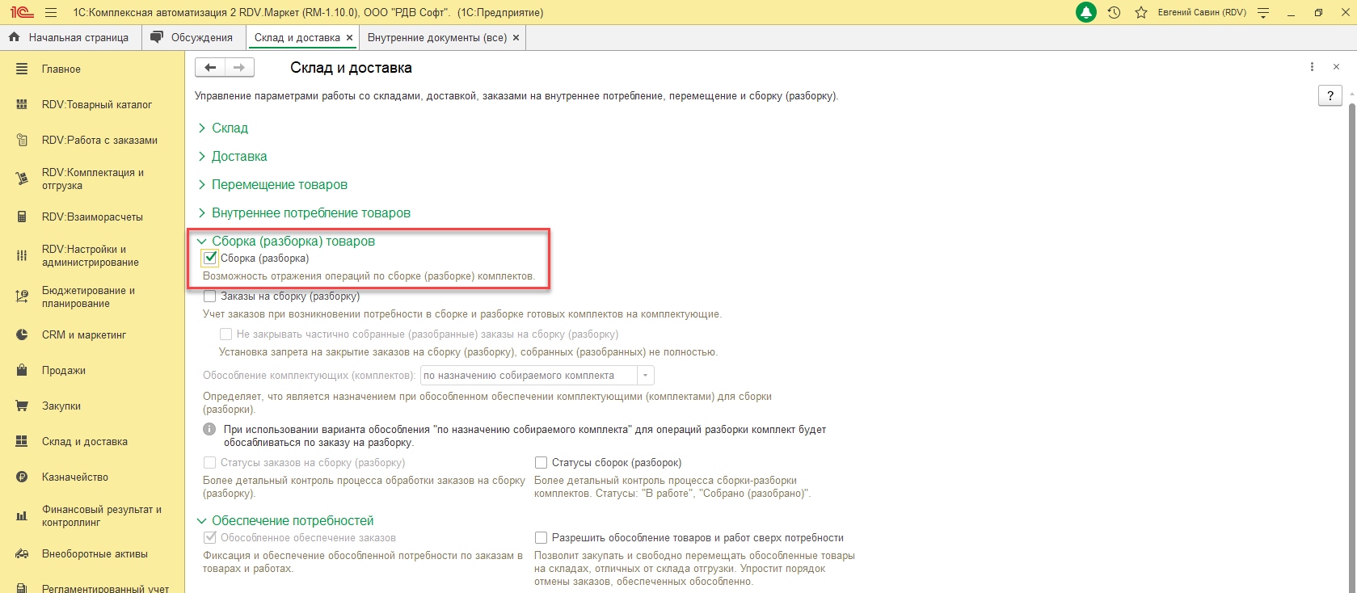Click the info icon beside the обособления note
Viewport: 1357px width, 593px height.
click(x=209, y=430)
